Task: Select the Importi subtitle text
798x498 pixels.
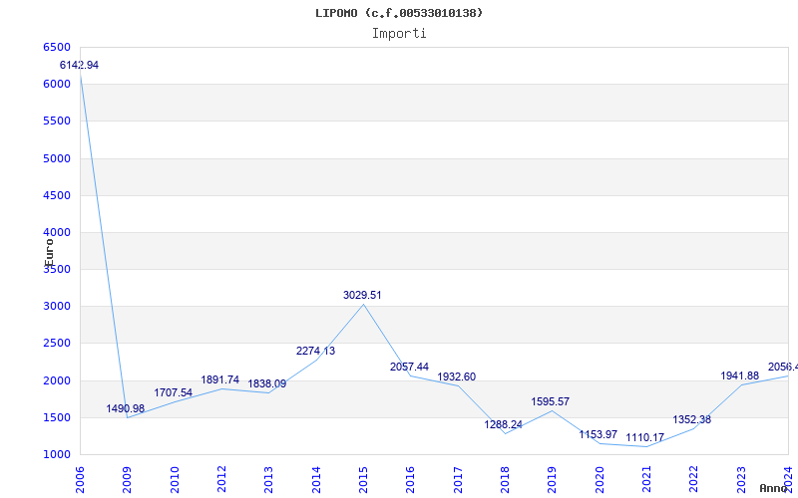Action: 399,34
